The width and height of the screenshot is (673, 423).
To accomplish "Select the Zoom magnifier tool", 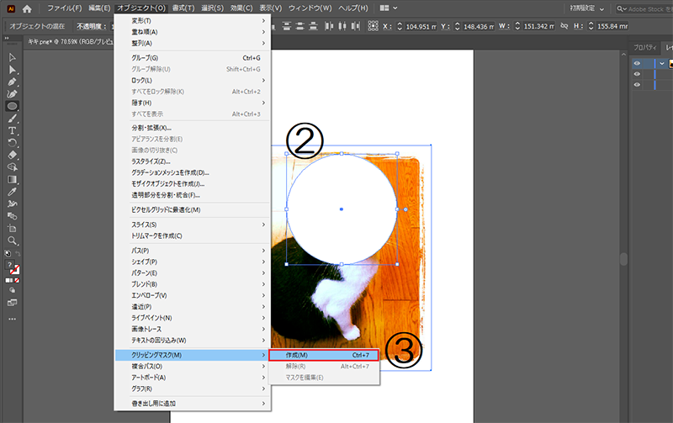I will [x=13, y=241].
